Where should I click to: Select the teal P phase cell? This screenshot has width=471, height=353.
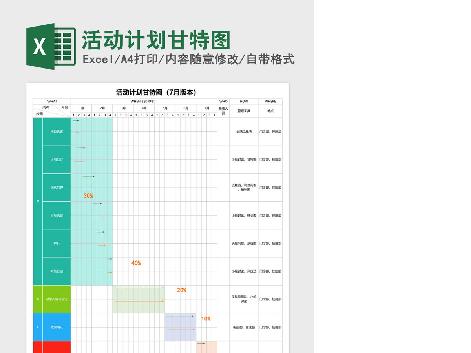click(38, 201)
